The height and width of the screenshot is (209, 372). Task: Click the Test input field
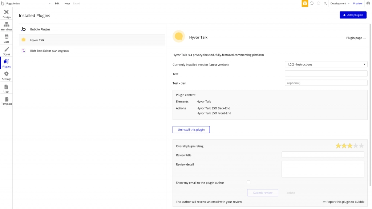point(326,74)
